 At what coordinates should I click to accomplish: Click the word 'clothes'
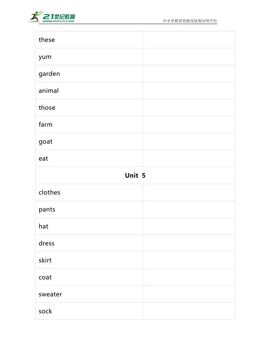pos(49,192)
